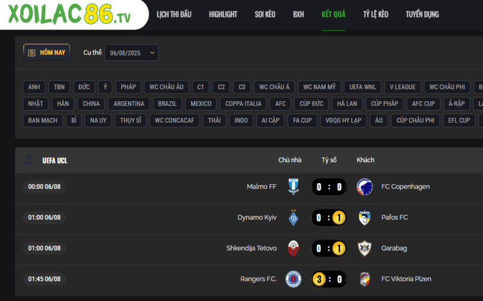Filter results by ANH league
This screenshot has height=301, width=483.
coord(34,87)
